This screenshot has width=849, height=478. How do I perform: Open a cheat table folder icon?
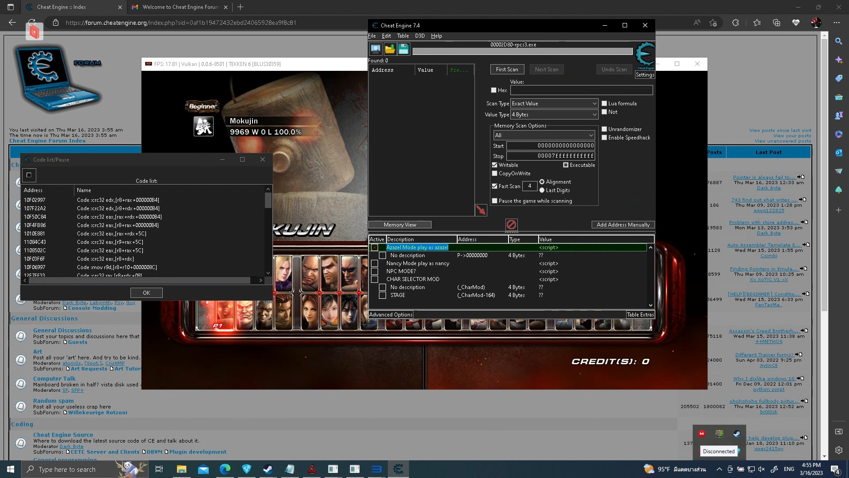(x=390, y=49)
